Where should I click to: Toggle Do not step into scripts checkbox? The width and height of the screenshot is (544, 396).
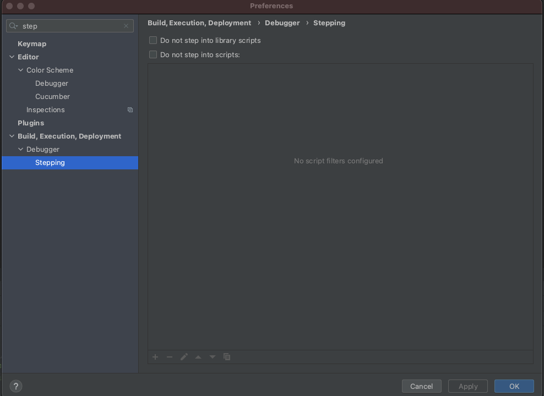153,55
